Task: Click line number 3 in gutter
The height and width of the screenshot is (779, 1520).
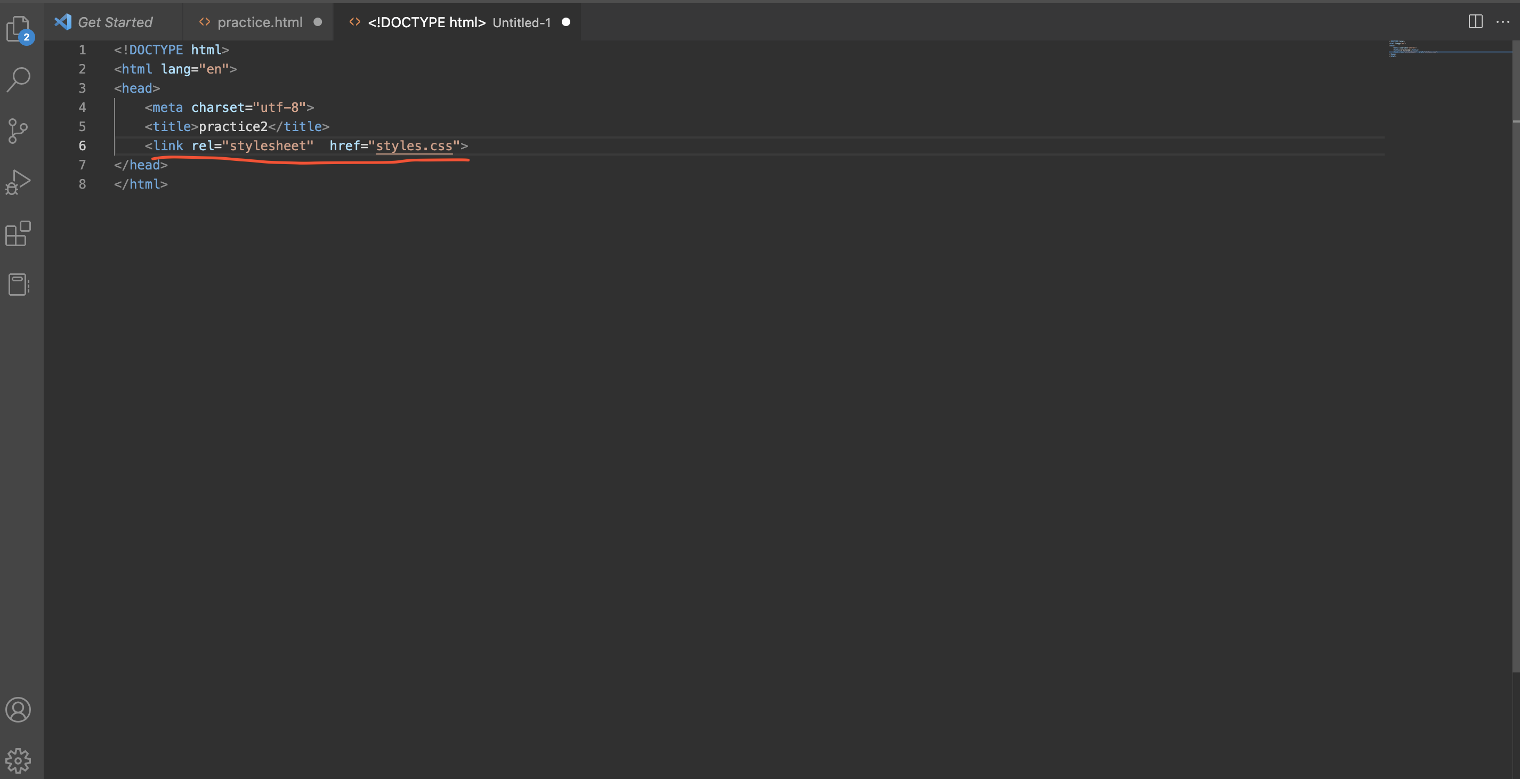Action: click(83, 88)
